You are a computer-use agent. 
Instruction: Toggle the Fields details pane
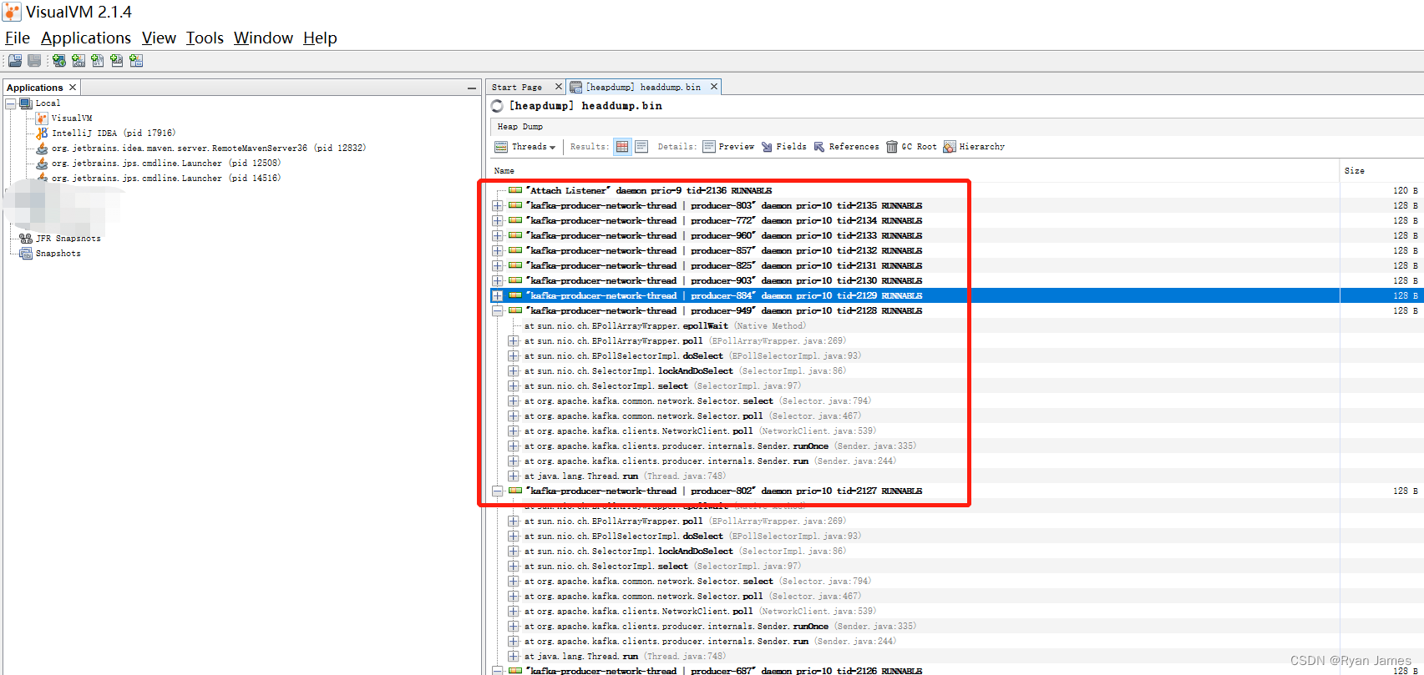(x=784, y=147)
